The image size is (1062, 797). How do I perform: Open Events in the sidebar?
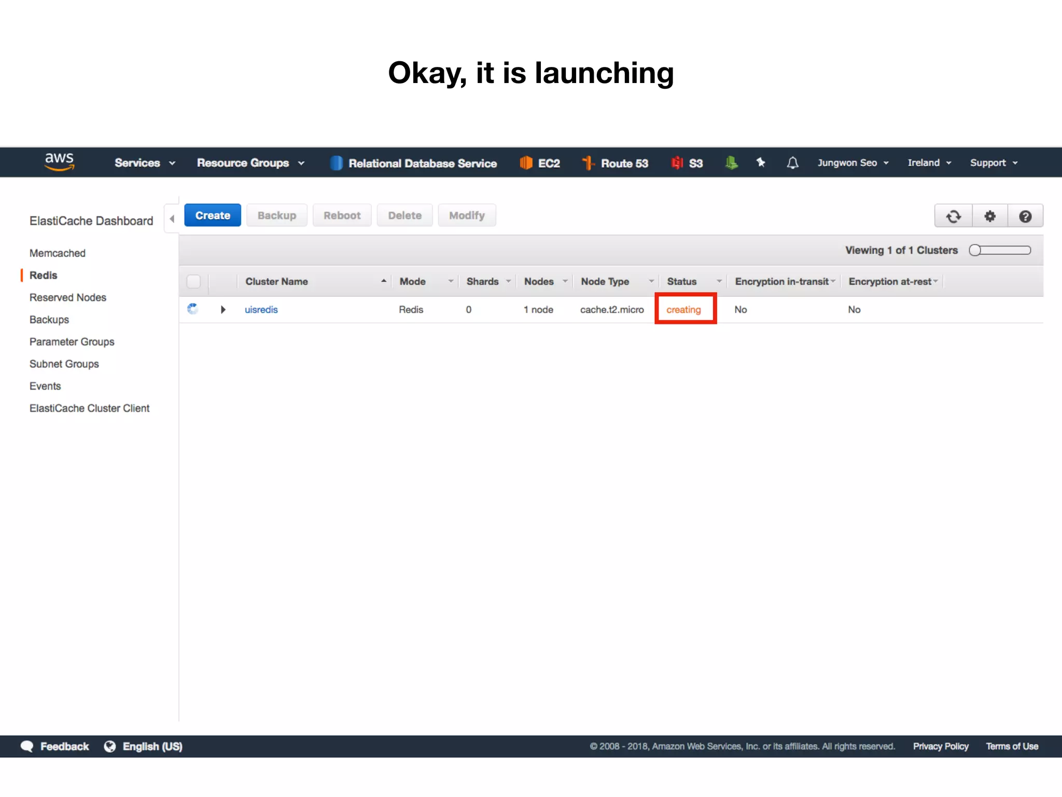(x=45, y=386)
